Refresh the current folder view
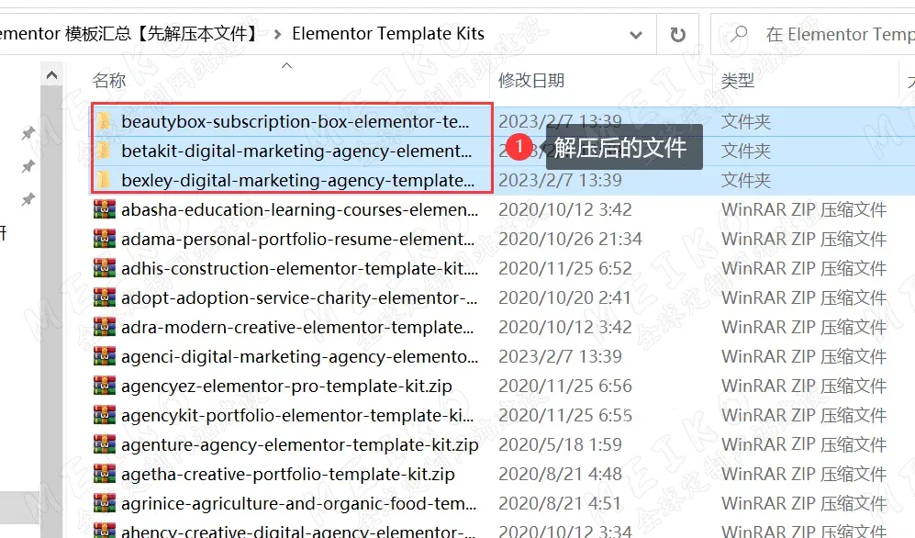 pyautogui.click(x=678, y=35)
